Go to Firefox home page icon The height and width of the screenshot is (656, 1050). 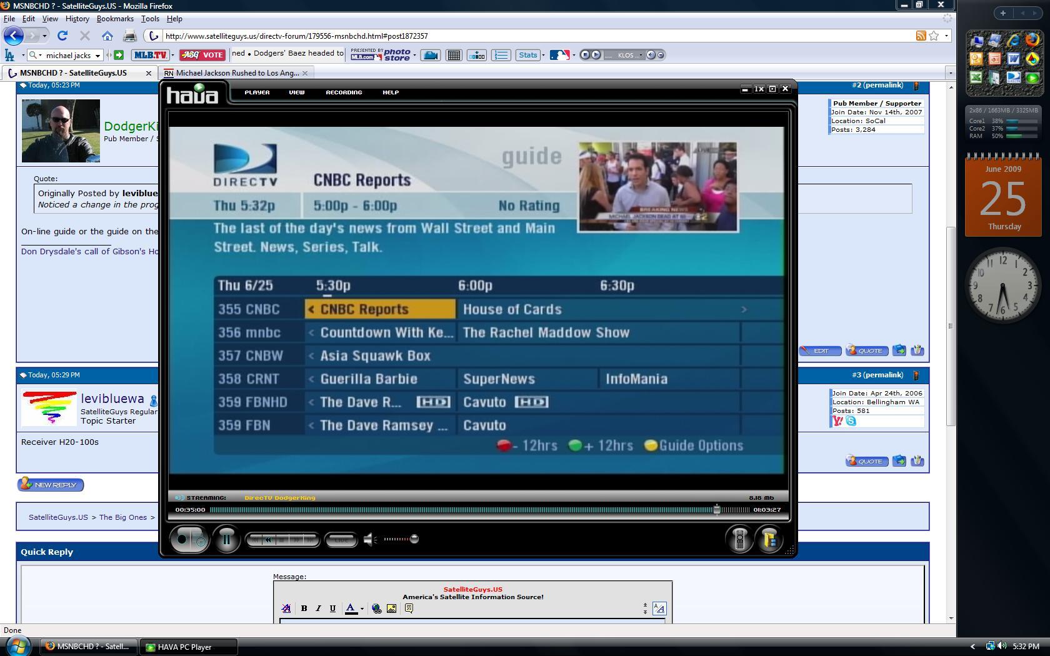[107, 36]
